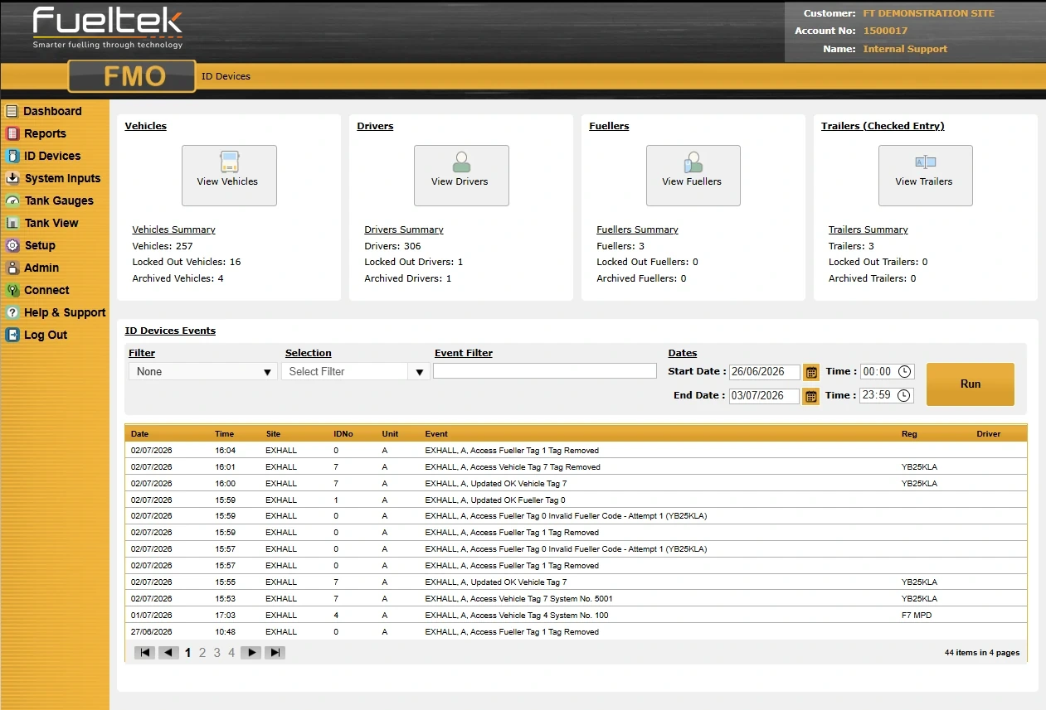
Task: Click the System Inputs sidebar icon
Action: pos(12,178)
